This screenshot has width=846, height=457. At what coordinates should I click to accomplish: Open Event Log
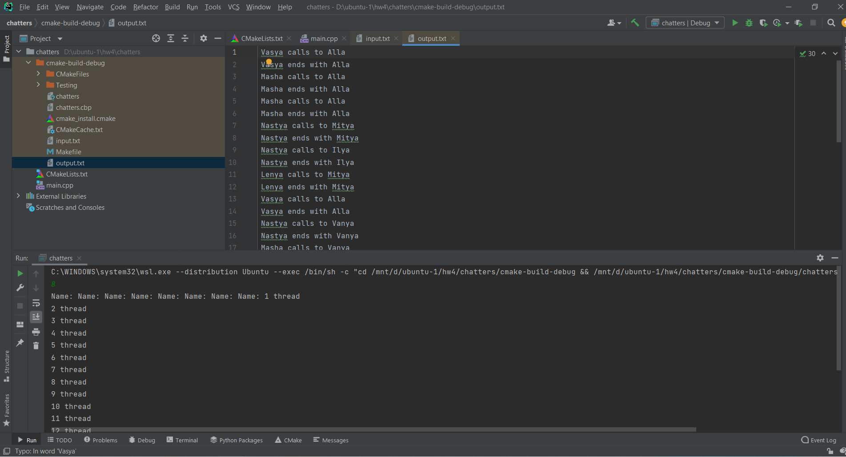tap(819, 440)
